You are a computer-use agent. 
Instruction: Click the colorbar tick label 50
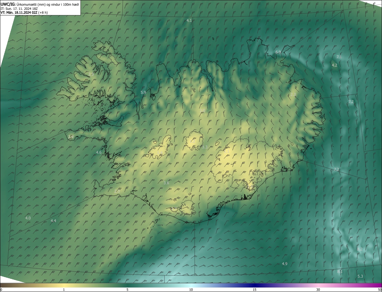(x=380, y=290)
